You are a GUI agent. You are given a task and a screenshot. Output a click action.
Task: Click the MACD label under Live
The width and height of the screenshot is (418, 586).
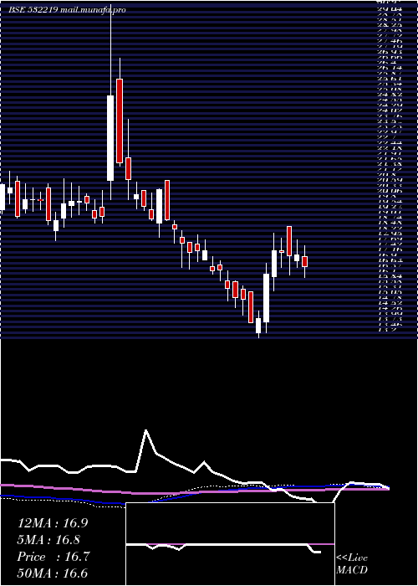(352, 570)
